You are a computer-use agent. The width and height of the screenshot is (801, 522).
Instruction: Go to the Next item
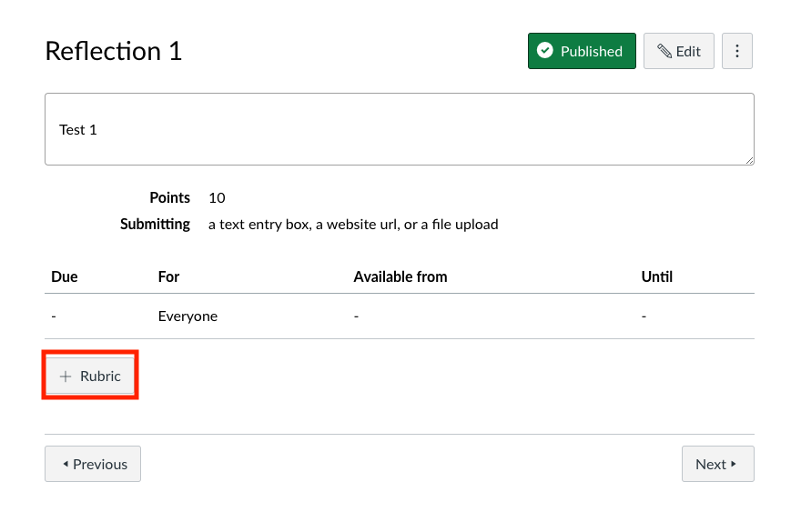click(718, 464)
